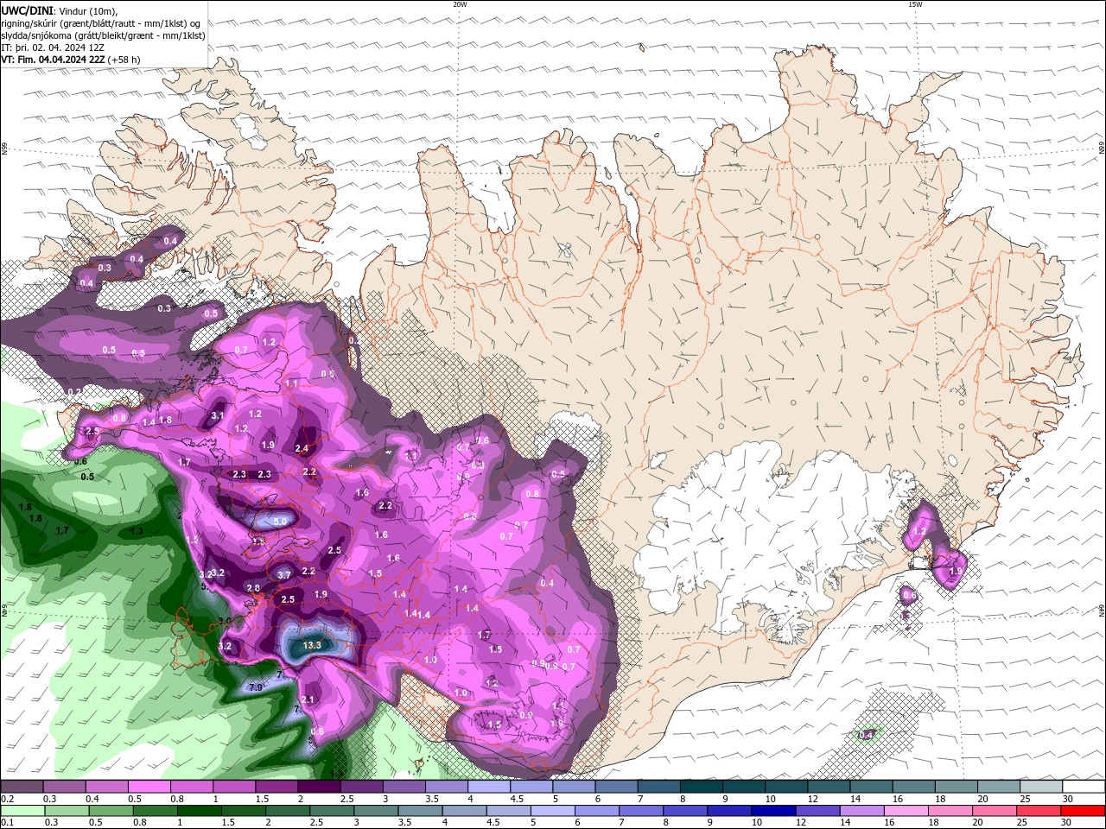Click the light green rain legend swatch between 0.1 and 0.3
Screen dimensions: 1106x829
[x=22, y=811]
